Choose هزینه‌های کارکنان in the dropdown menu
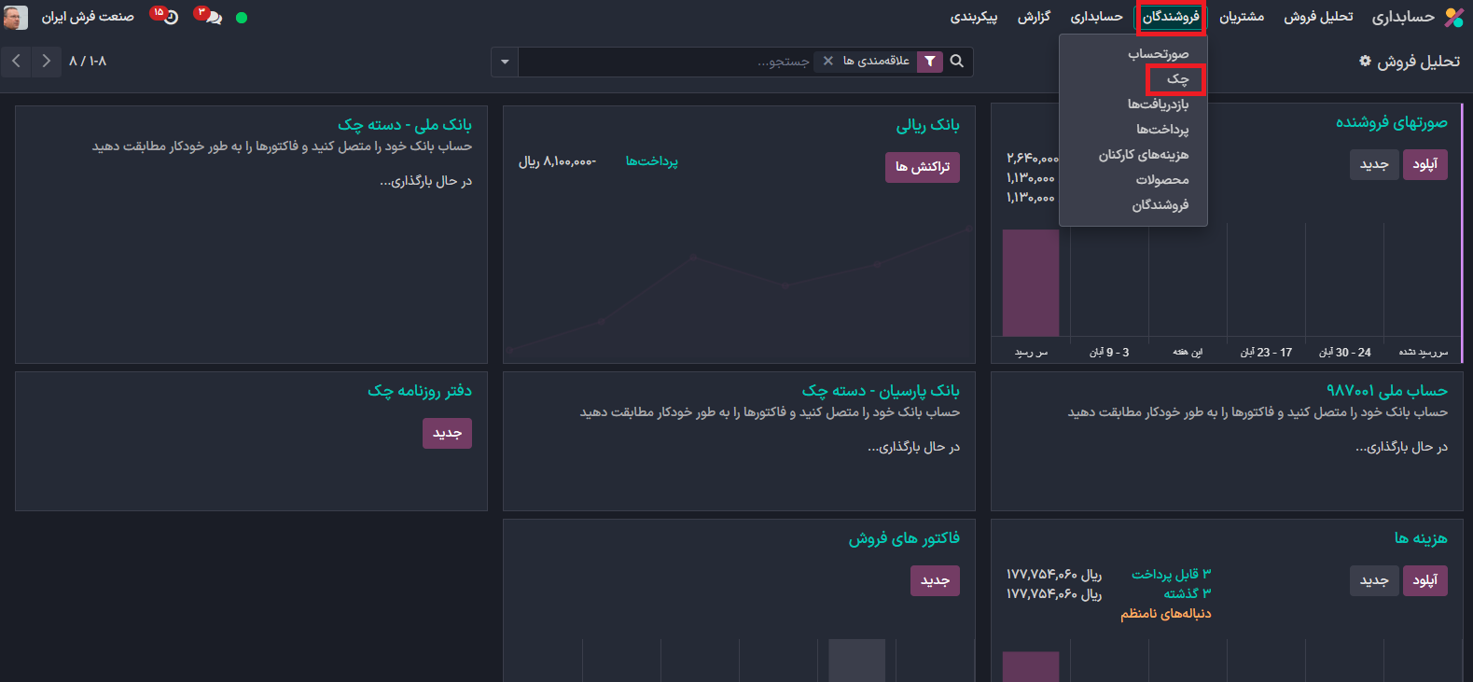 (1143, 155)
